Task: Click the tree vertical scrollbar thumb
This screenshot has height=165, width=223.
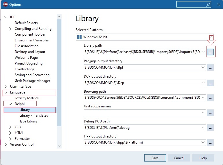Action: tap(59, 73)
